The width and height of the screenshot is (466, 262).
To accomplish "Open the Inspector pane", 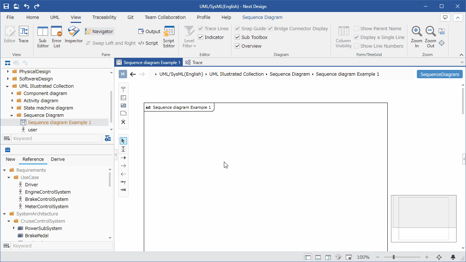I will (74, 35).
